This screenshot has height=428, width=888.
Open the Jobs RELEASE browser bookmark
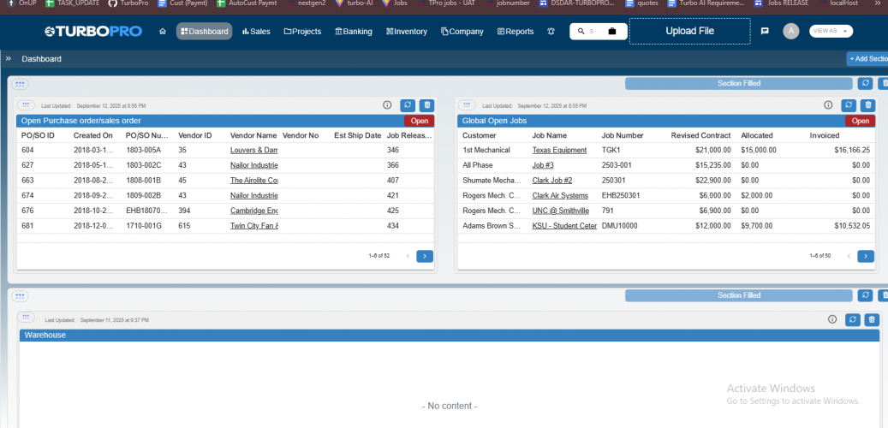782,3
